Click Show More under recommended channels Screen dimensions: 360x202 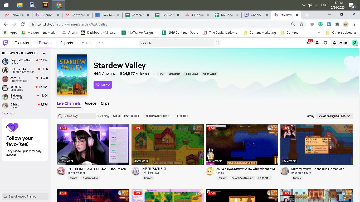coord(8,114)
